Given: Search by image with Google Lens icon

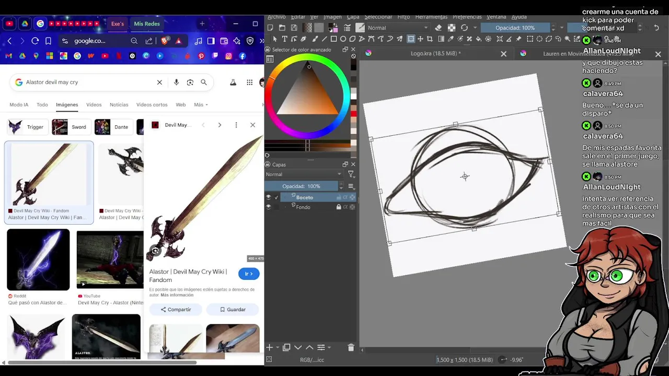Looking at the screenshot, I should (x=190, y=82).
